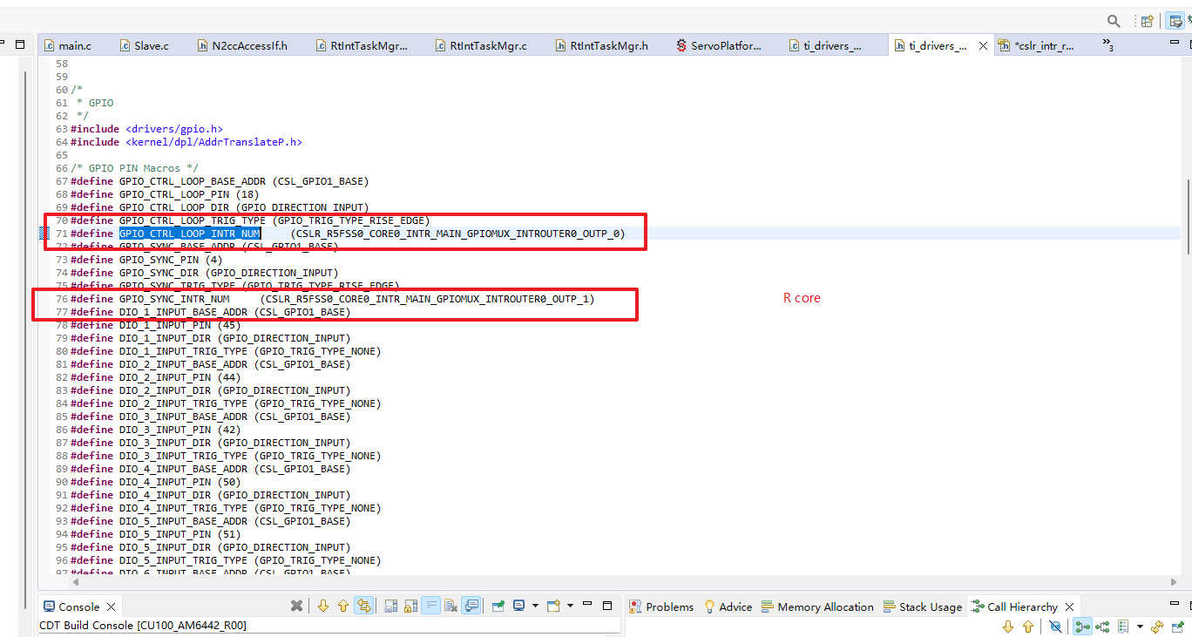Screen dimensions: 1192x637
Task: Toggle the highlighted word wrap icon in Console
Action: [x=431, y=607]
